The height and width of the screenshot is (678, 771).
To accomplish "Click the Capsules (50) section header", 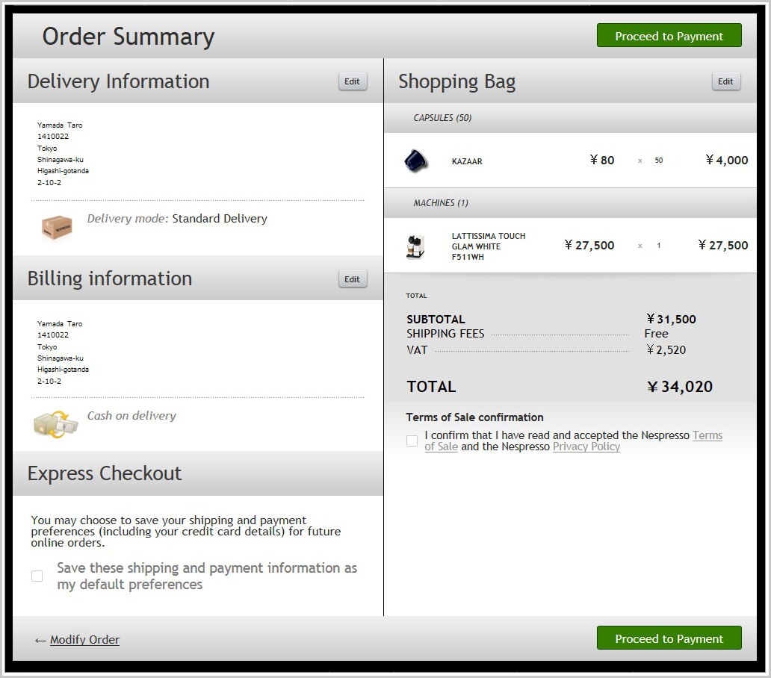I will point(442,118).
